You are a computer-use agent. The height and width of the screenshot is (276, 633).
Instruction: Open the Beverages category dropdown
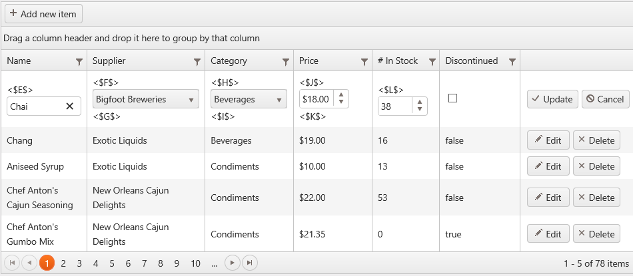pos(249,99)
